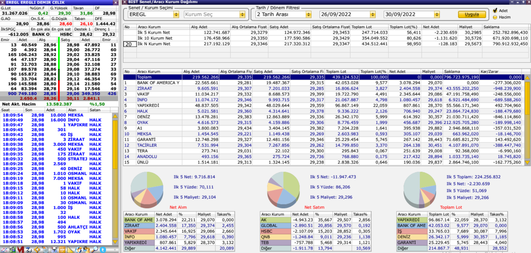Open the 26/09/2022 start date picker arrow

click(373, 15)
